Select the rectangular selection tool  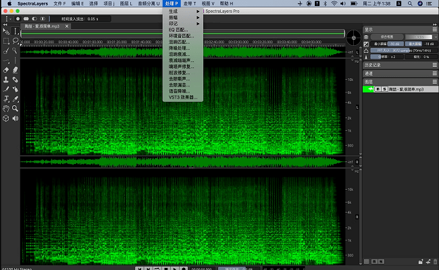(5, 40)
